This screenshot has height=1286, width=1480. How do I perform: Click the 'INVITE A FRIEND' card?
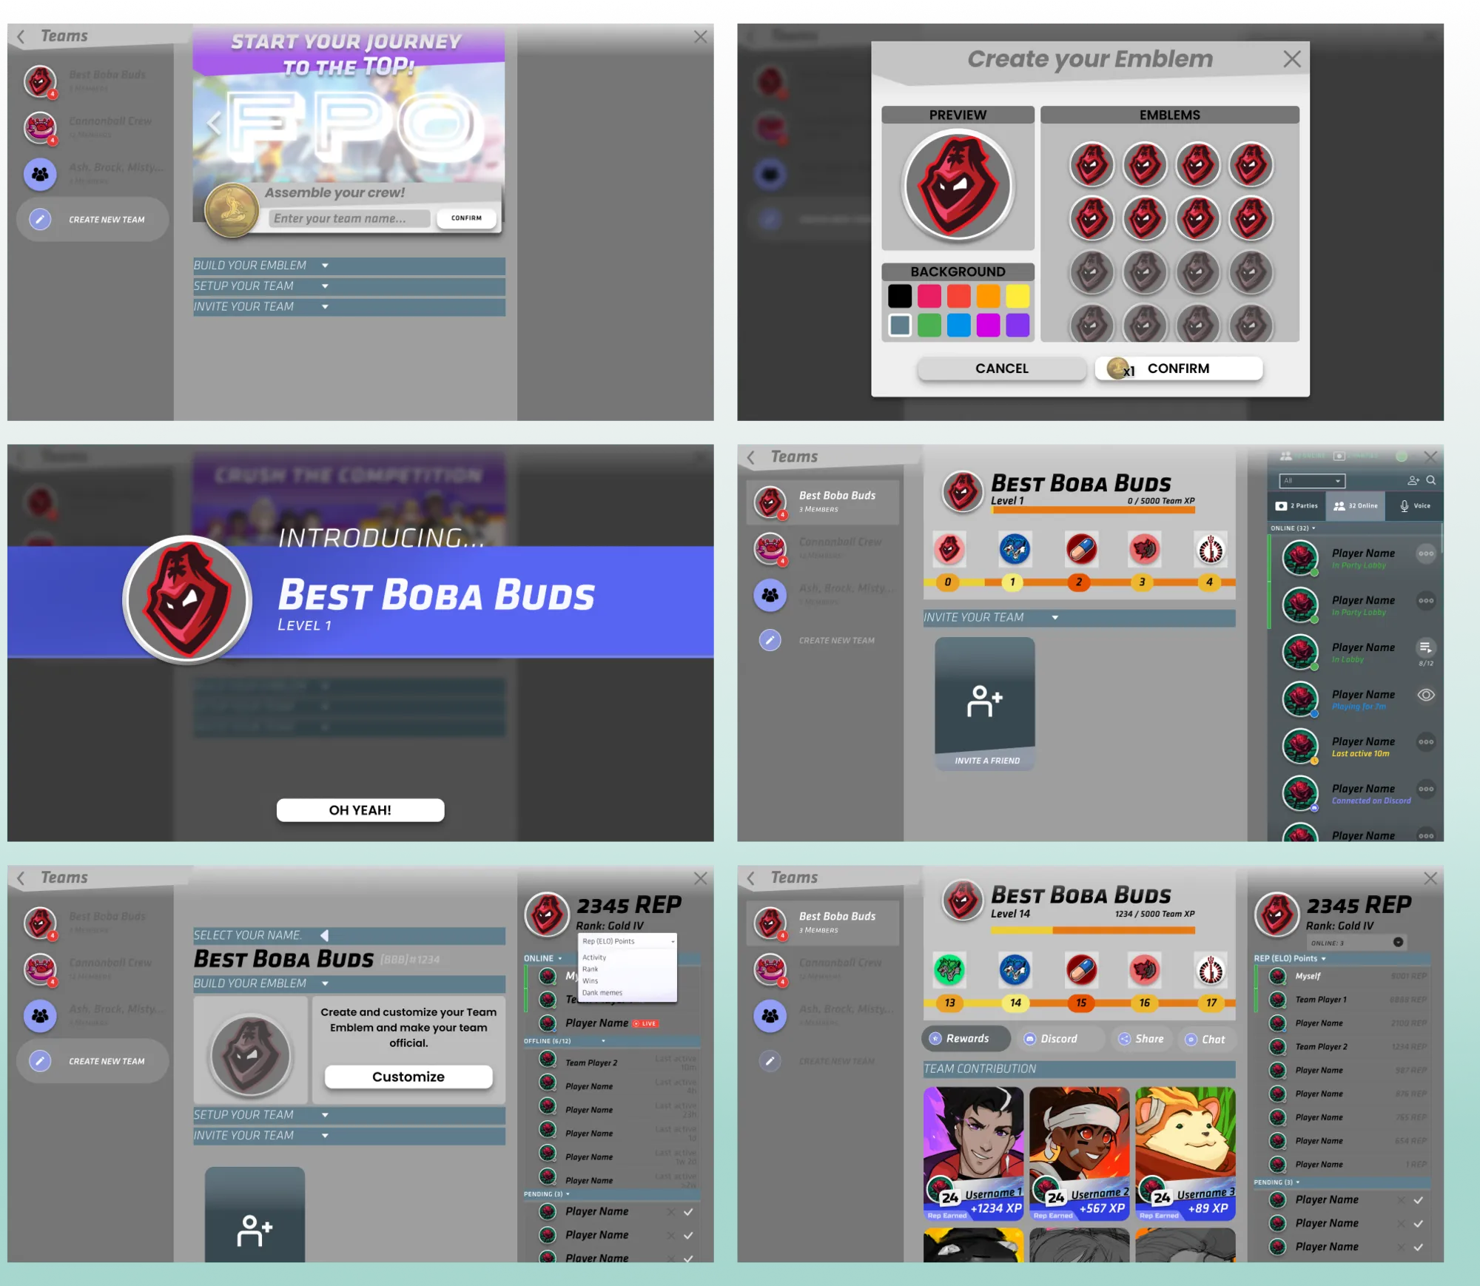985,704
